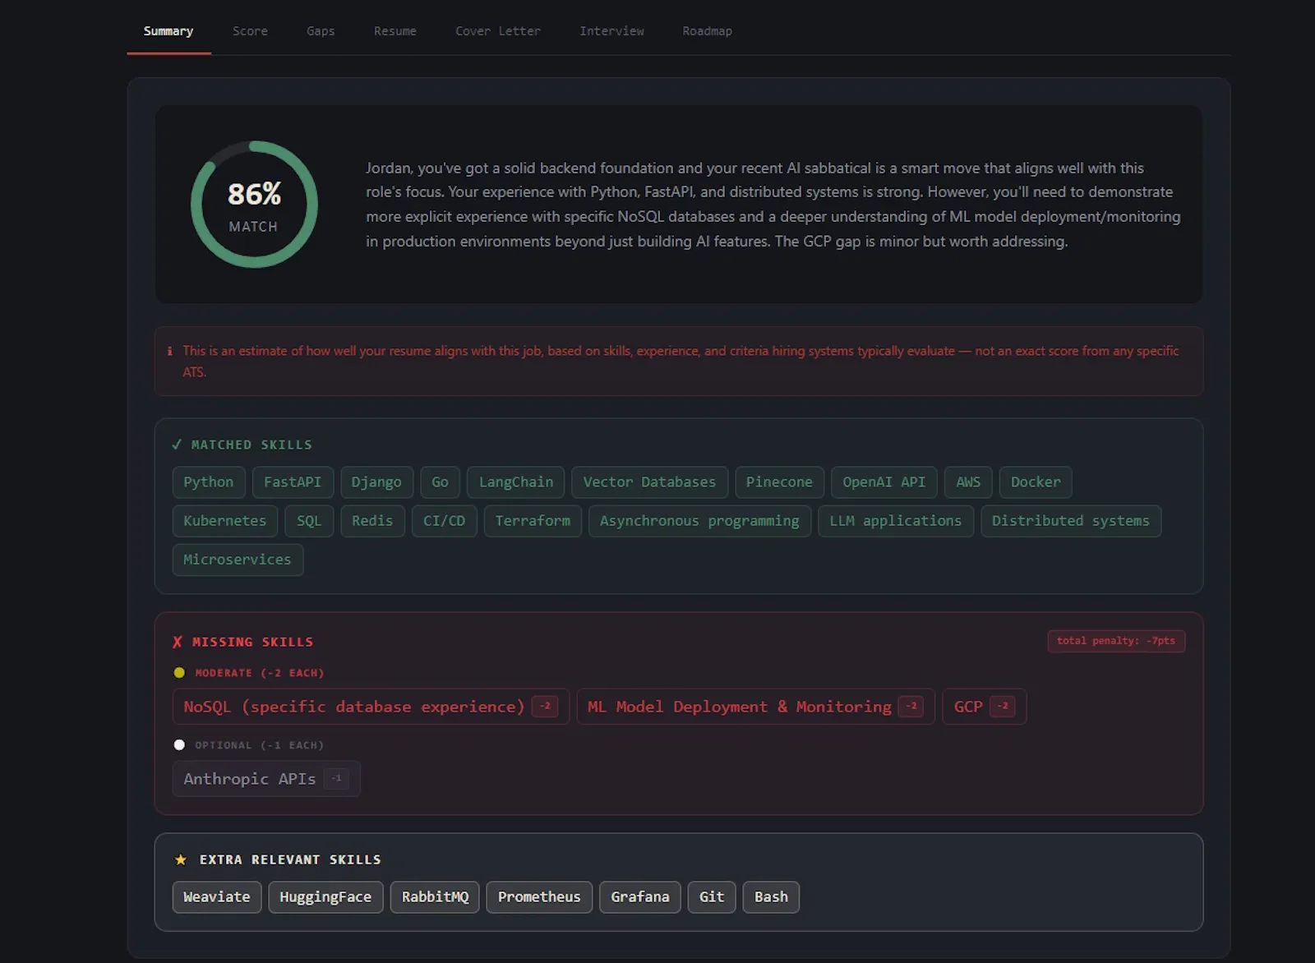Click the total penalty -7pts badge

tap(1116, 641)
